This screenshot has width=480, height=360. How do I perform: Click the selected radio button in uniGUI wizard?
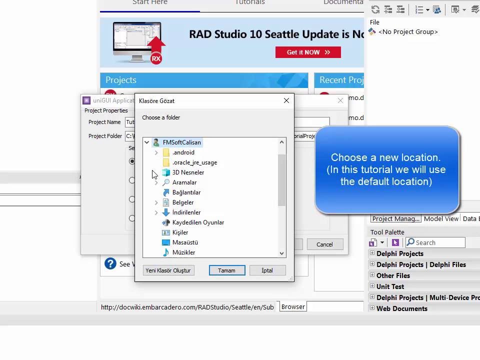(132, 161)
